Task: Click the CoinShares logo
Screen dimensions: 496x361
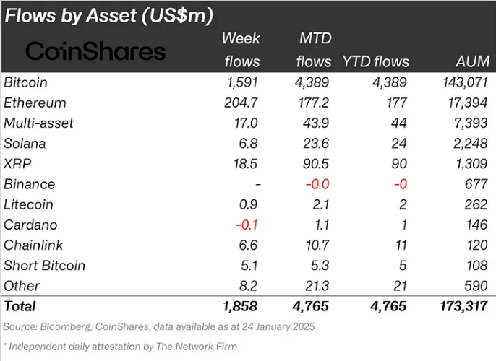Action: pyautogui.click(x=95, y=51)
